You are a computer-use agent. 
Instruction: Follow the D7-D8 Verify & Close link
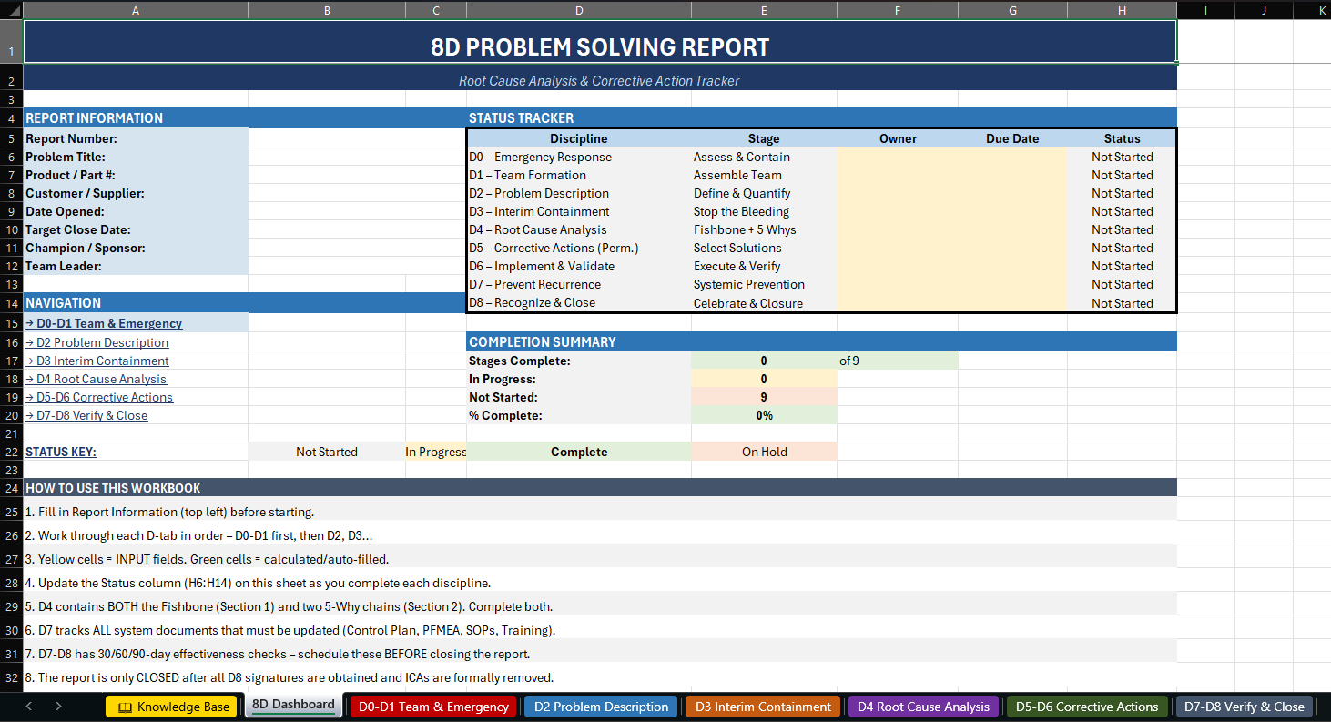(x=86, y=415)
